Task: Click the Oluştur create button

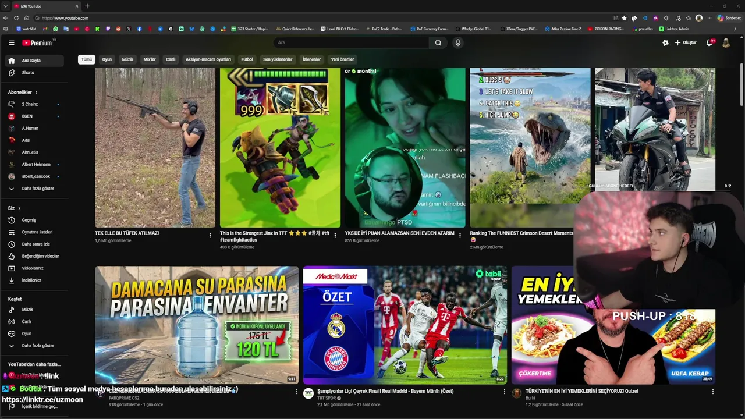Action: (686, 42)
